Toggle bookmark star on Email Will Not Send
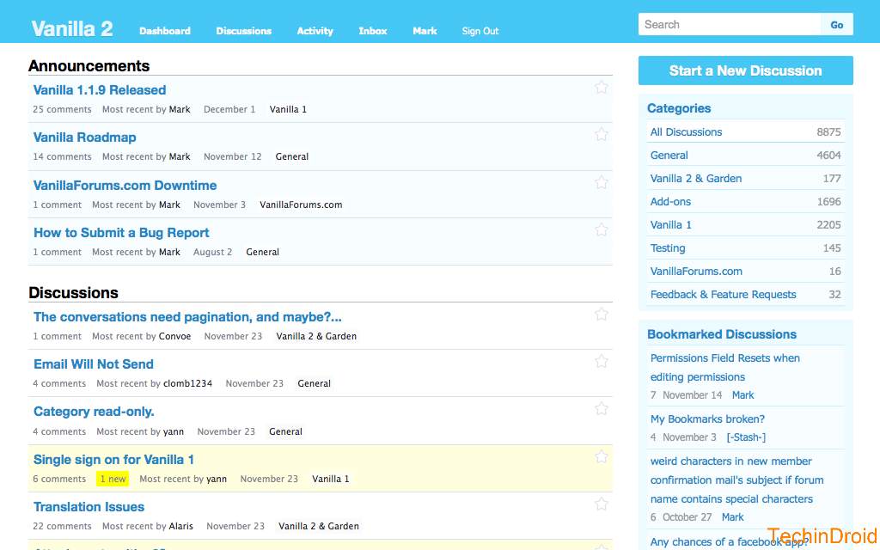The width and height of the screenshot is (880, 550). (x=601, y=362)
